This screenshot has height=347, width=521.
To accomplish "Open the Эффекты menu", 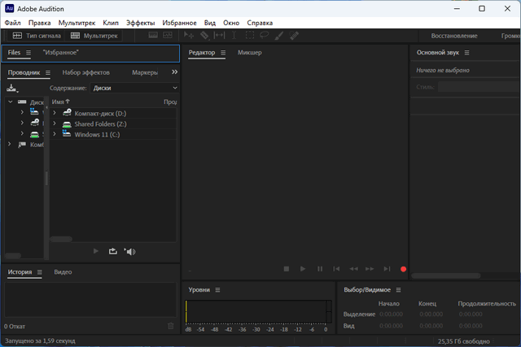I will point(140,23).
